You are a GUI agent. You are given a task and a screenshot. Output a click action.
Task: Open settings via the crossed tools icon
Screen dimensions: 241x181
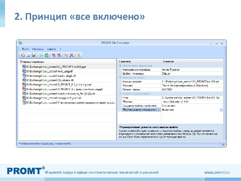point(72,55)
